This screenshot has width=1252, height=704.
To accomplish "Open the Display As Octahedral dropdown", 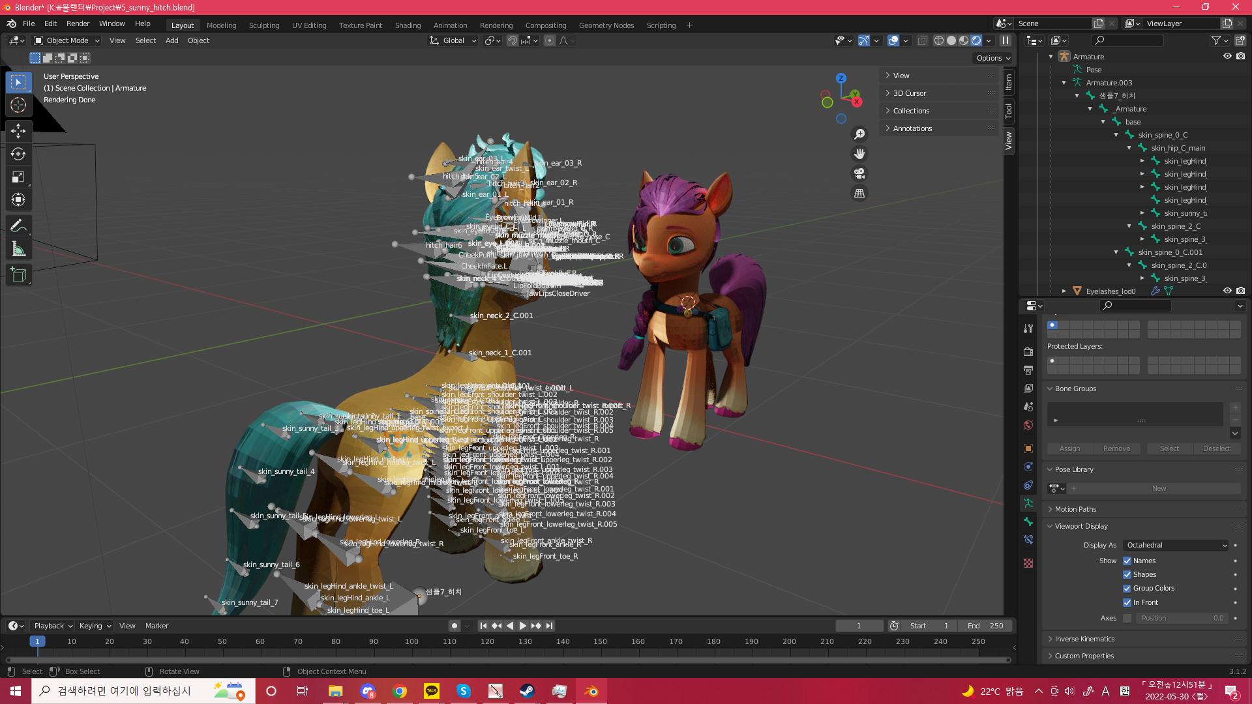I will pos(1176,545).
